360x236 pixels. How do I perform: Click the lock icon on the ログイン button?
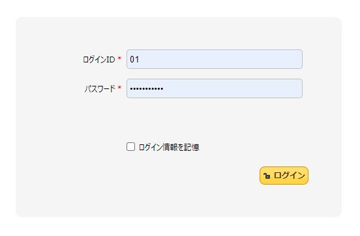click(x=267, y=176)
